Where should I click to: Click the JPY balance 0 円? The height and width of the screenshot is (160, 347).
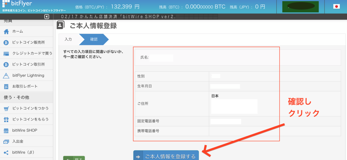(x=260, y=7)
